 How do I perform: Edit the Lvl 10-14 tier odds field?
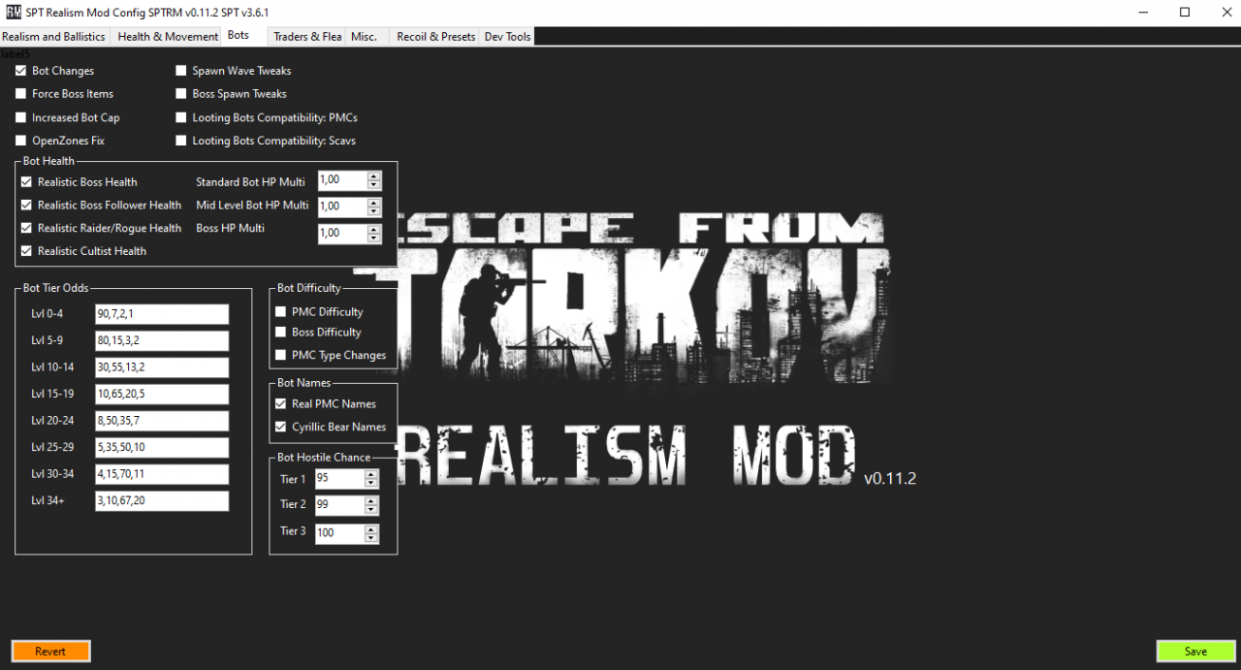click(x=162, y=367)
